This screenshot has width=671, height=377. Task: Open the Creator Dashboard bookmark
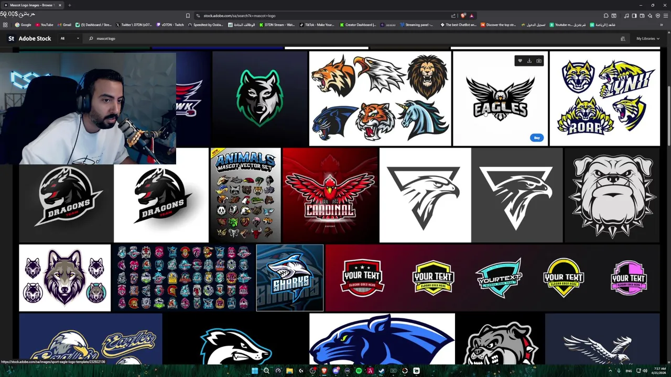point(358,25)
